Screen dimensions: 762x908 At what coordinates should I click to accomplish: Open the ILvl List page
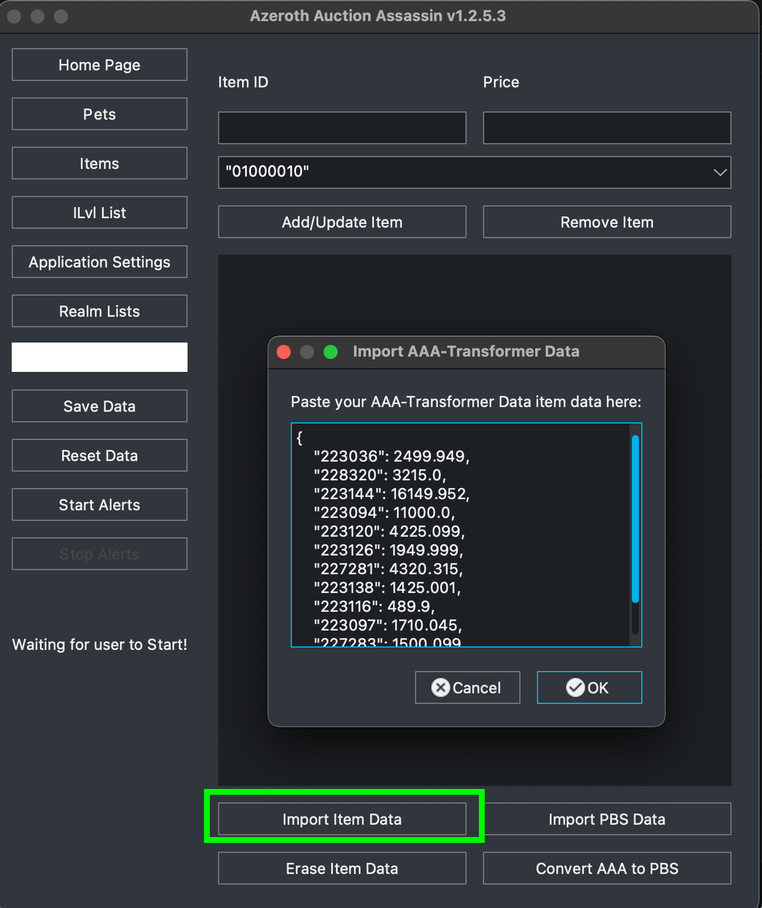click(x=100, y=212)
